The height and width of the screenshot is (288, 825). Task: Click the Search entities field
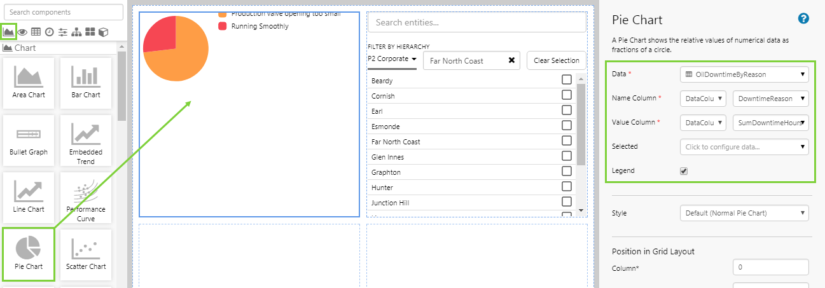pyautogui.click(x=476, y=22)
